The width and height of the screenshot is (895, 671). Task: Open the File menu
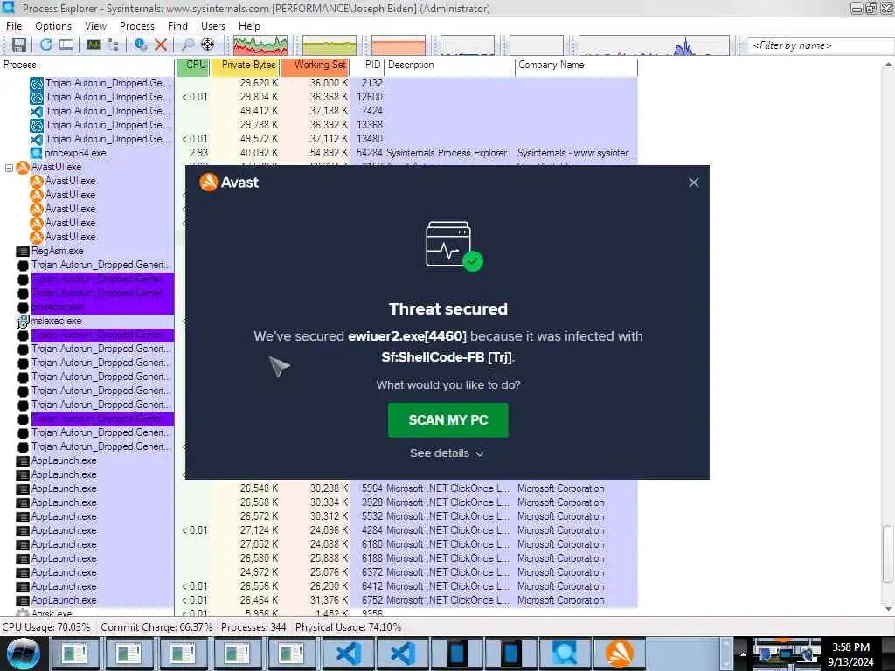[x=14, y=26]
